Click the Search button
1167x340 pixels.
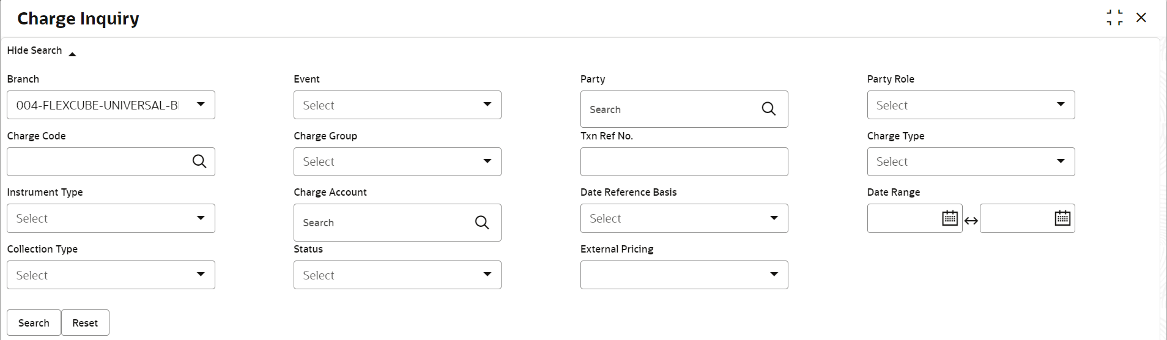[34, 323]
